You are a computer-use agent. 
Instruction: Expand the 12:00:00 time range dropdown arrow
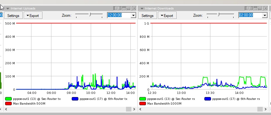(133, 15)
